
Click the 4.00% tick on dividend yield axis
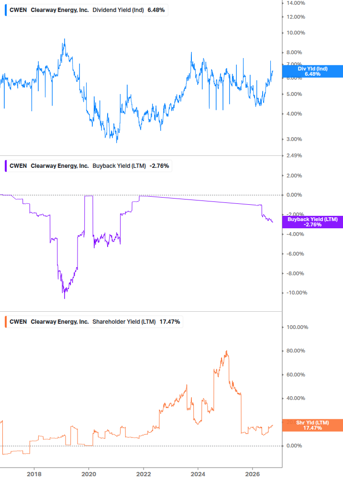click(x=294, y=114)
